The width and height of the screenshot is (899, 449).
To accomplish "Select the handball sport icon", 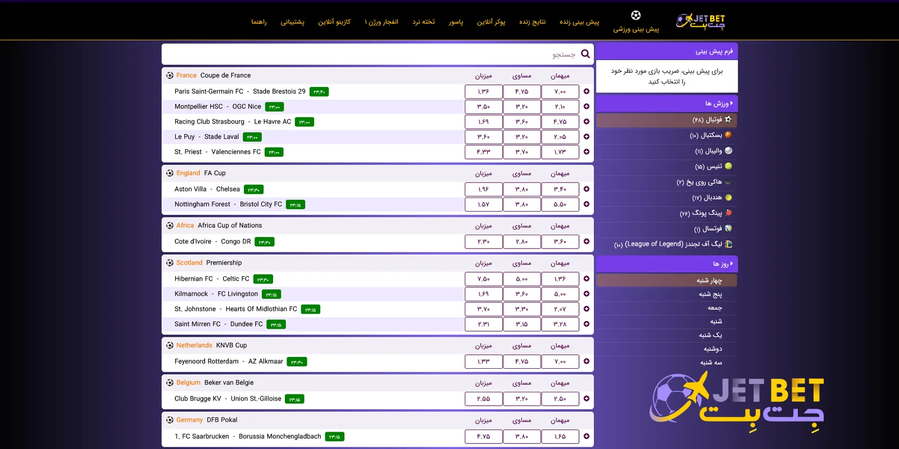I will coord(728,198).
